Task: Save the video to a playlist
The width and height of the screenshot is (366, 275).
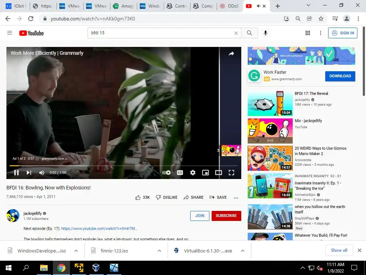Action: tap(218, 197)
